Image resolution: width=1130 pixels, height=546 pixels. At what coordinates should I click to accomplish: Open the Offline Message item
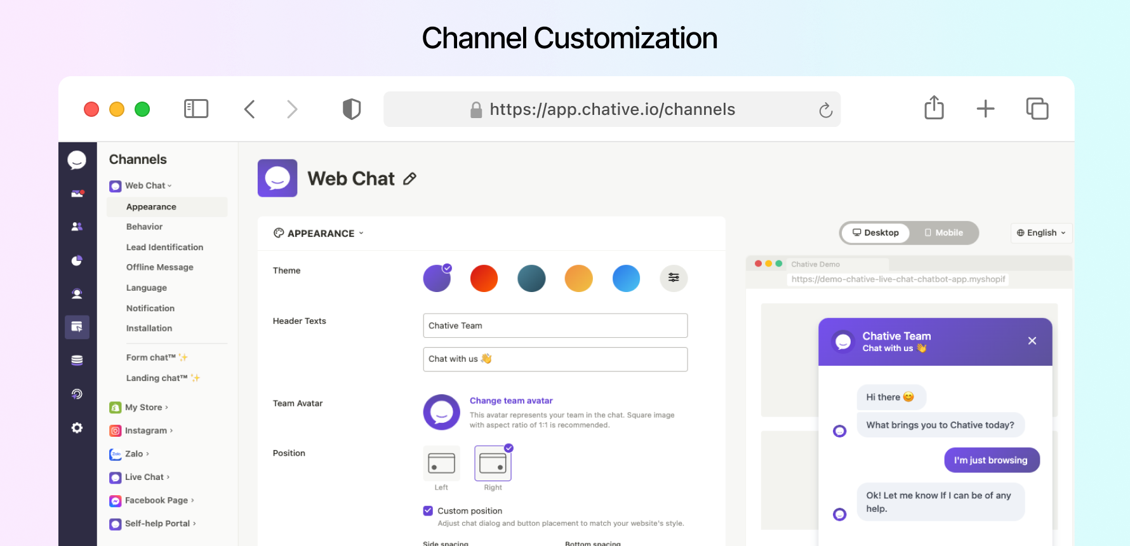(159, 267)
